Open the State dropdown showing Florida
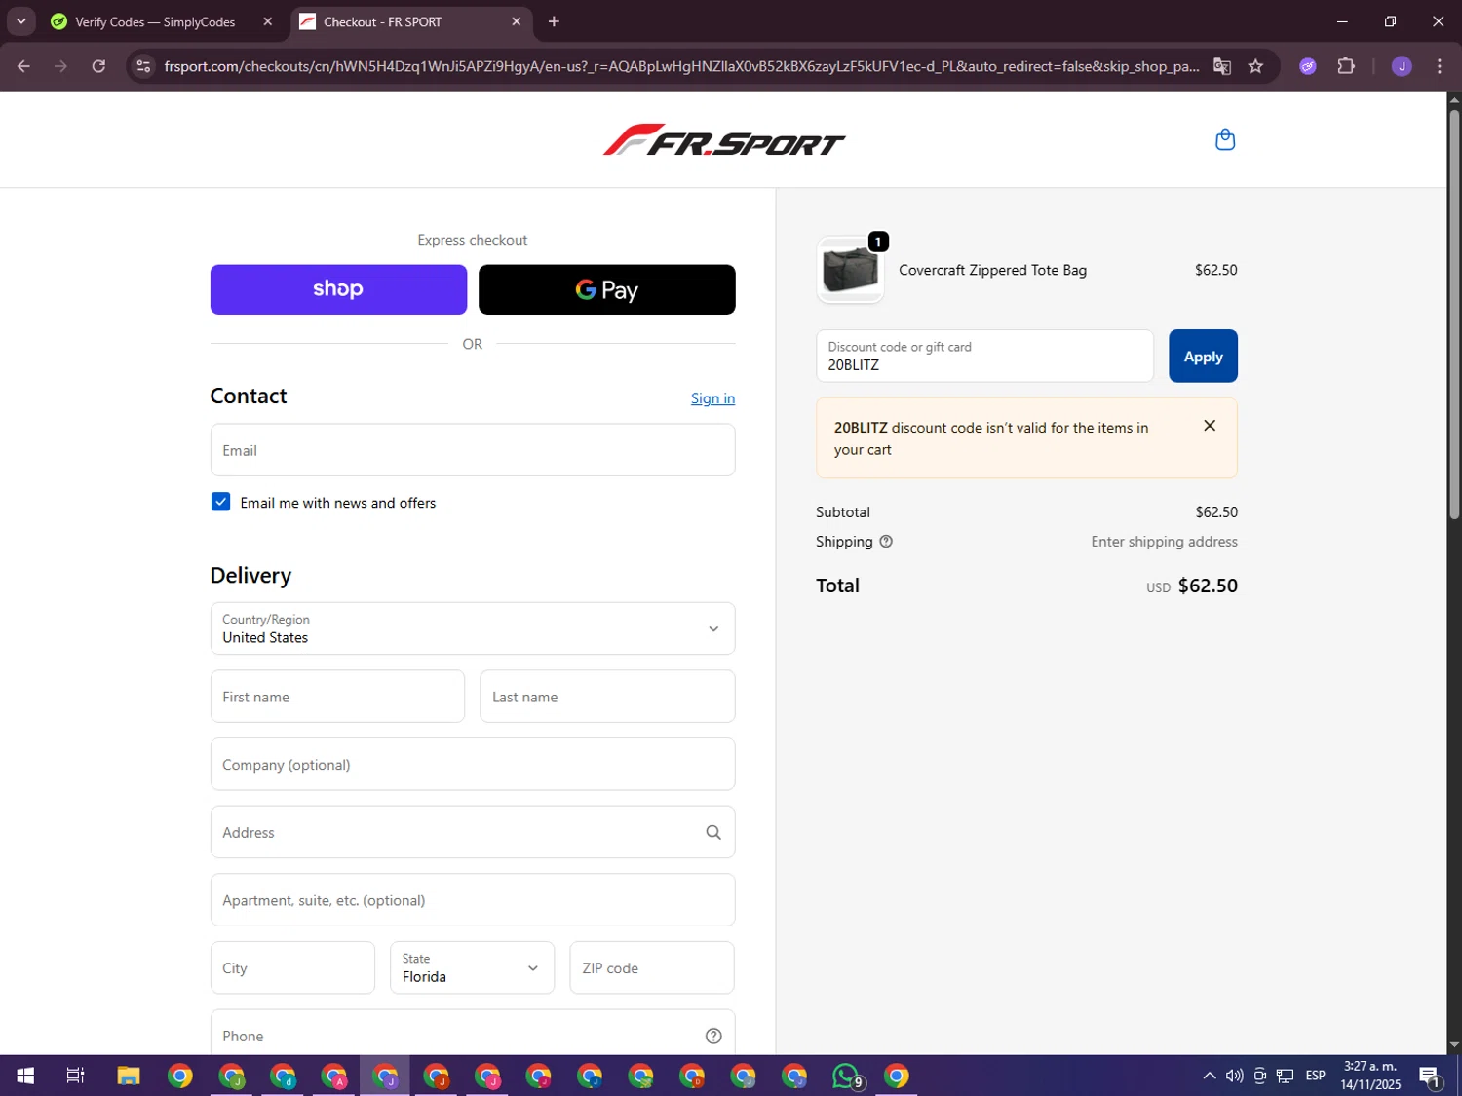This screenshot has height=1096, width=1462. [x=473, y=967]
